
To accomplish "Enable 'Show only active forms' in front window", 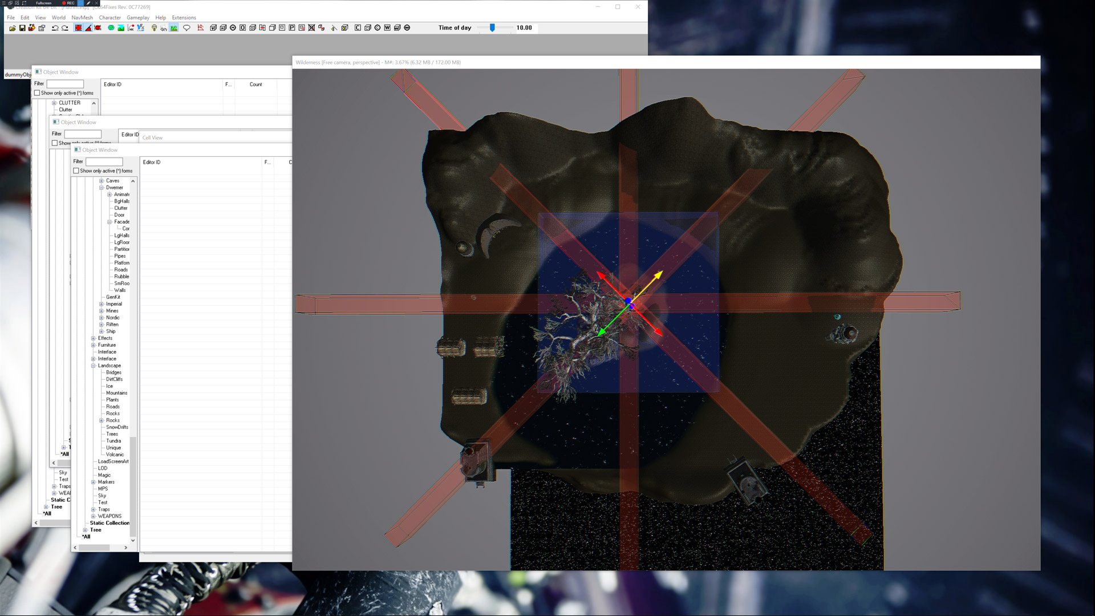I will (x=76, y=171).
